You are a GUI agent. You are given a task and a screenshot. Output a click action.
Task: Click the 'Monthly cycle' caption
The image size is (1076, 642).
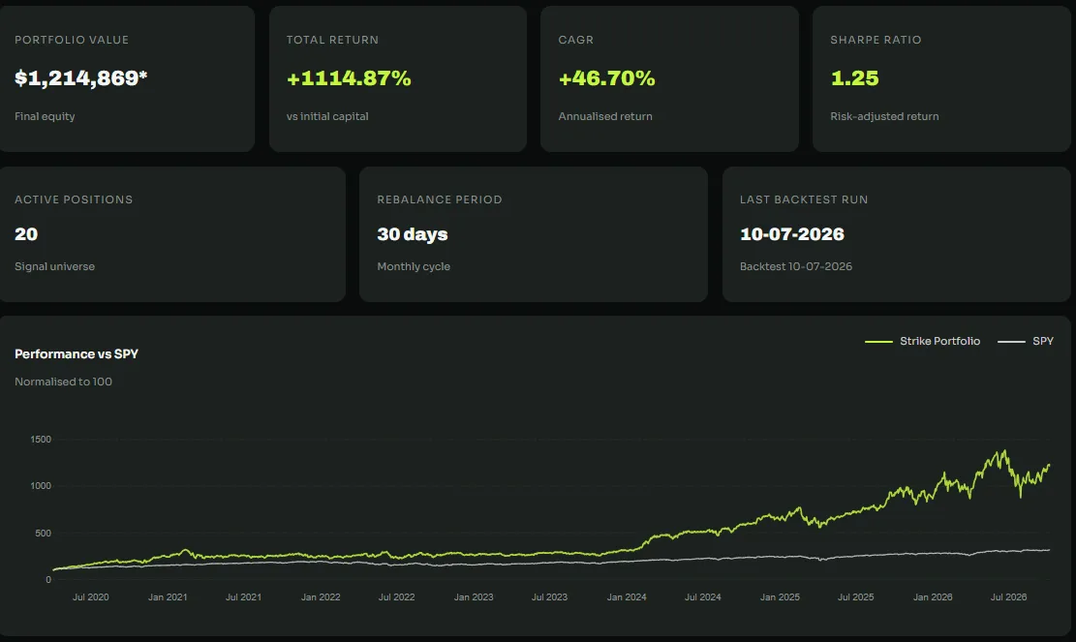pos(414,266)
